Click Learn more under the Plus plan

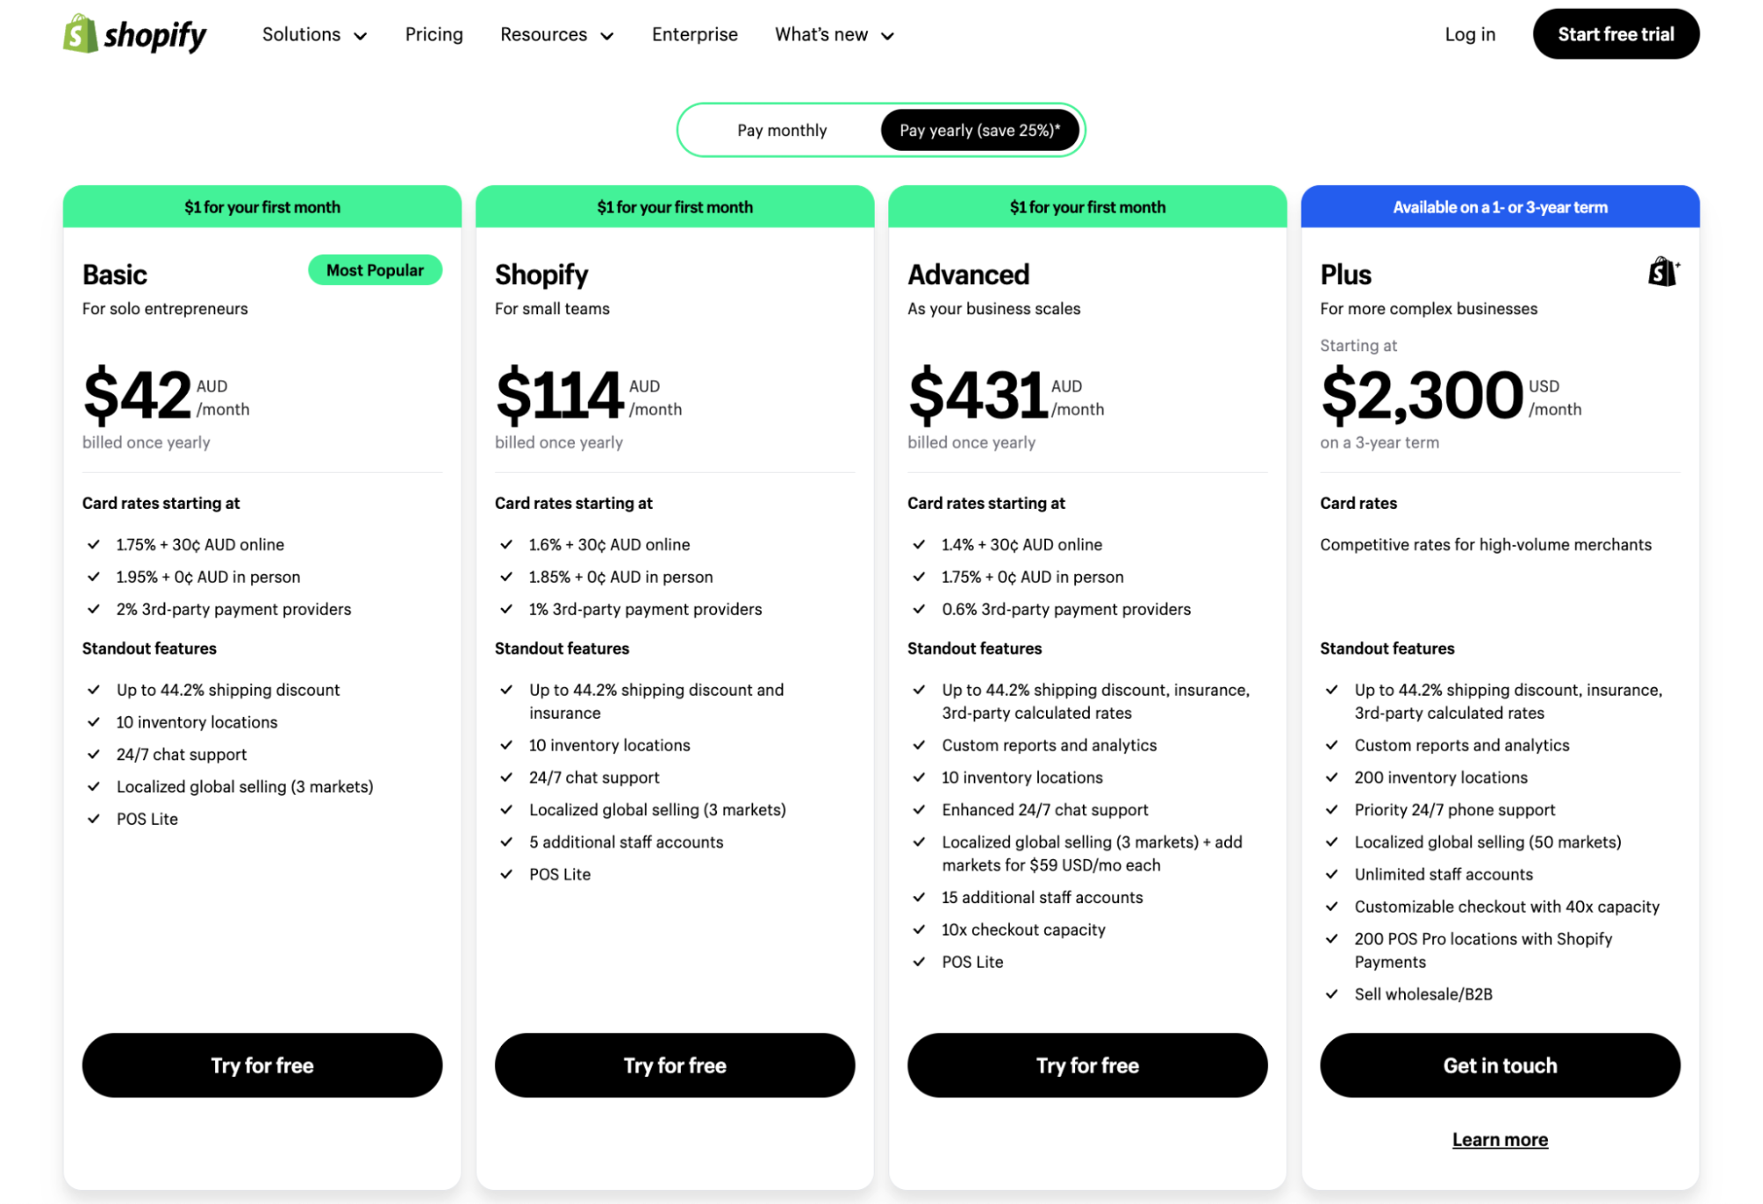tap(1499, 1139)
